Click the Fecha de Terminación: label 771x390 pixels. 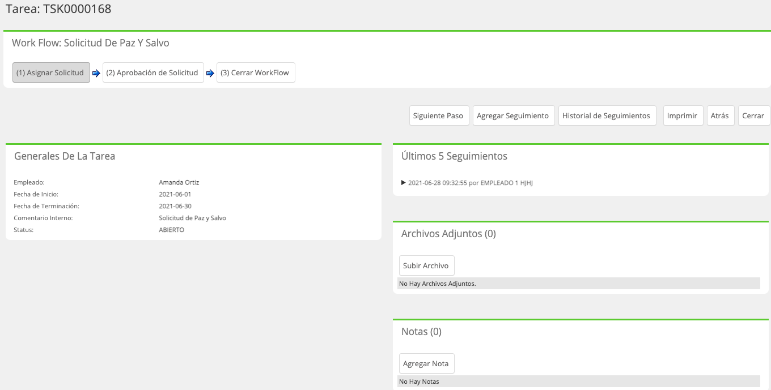click(46, 206)
